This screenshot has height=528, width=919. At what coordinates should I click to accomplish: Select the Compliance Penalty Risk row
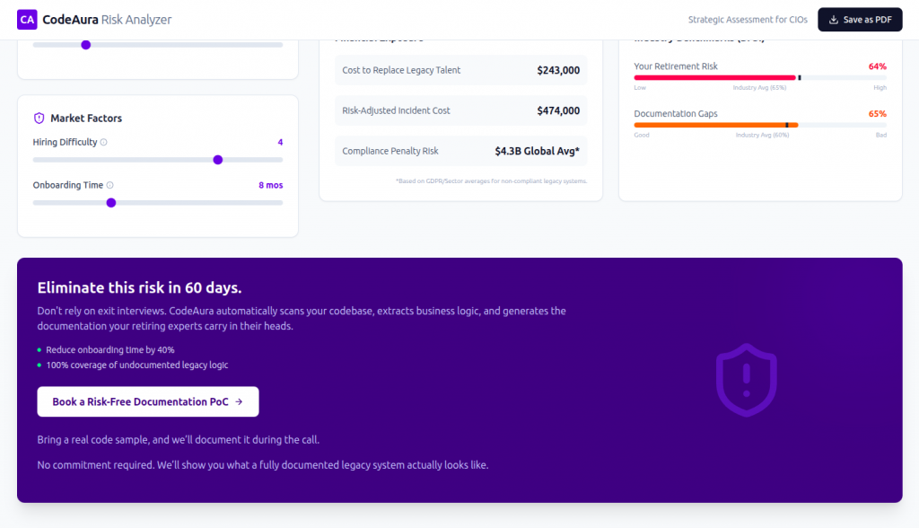tap(460, 151)
